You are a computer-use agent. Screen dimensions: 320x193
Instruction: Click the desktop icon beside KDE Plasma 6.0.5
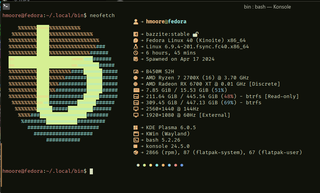[x=136, y=128]
